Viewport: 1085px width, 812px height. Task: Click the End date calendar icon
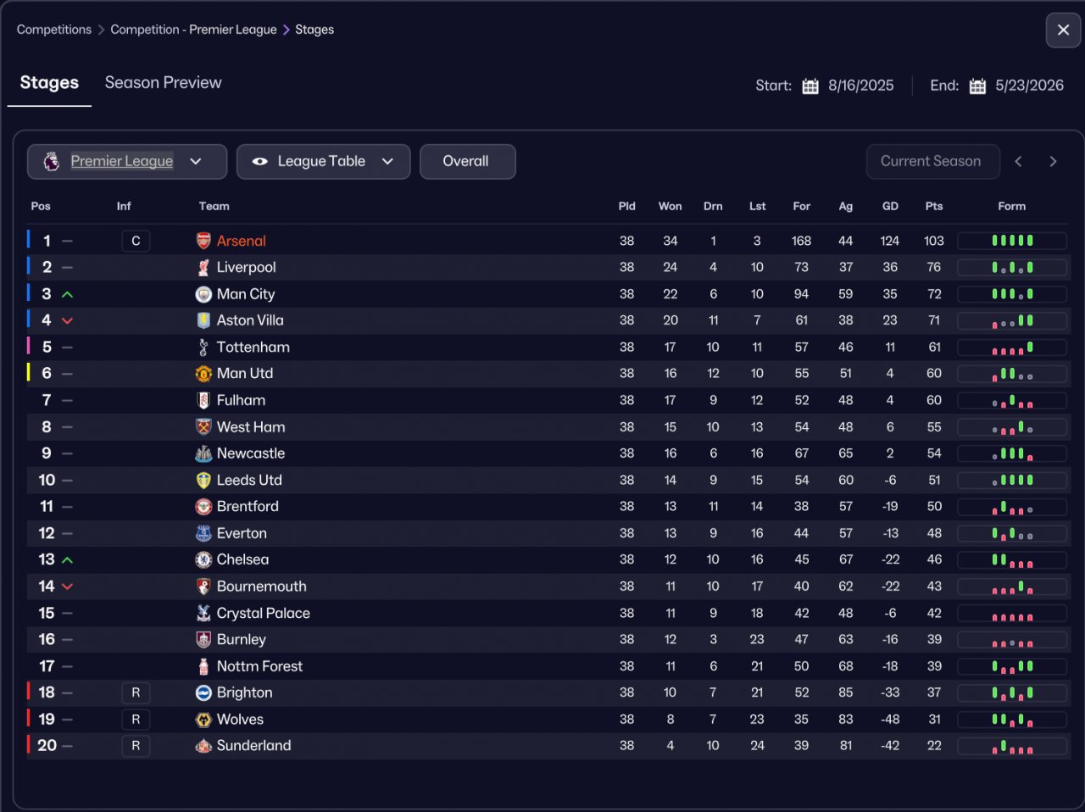point(977,86)
